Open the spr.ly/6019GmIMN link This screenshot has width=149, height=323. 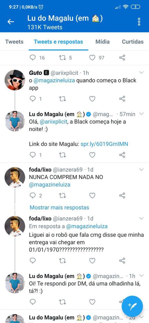tap(104, 144)
